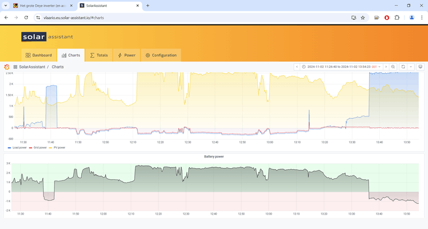Cycle view mode with monitor icon
Image resolution: width=428 pixels, height=229 pixels.
421,67
